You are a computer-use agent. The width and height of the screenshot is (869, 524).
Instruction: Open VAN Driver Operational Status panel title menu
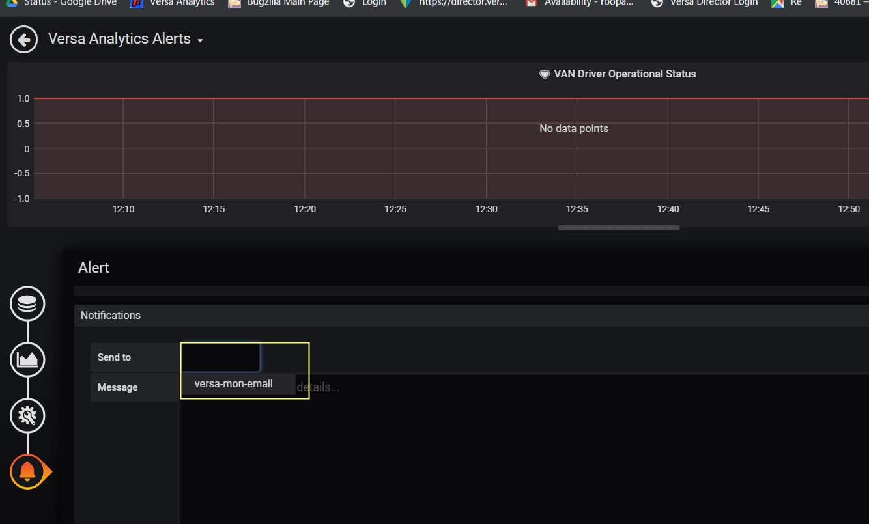625,74
